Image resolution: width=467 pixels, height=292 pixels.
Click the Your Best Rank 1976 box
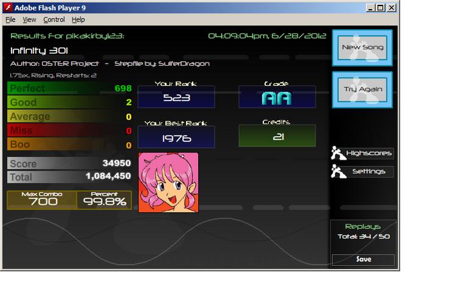click(x=176, y=137)
